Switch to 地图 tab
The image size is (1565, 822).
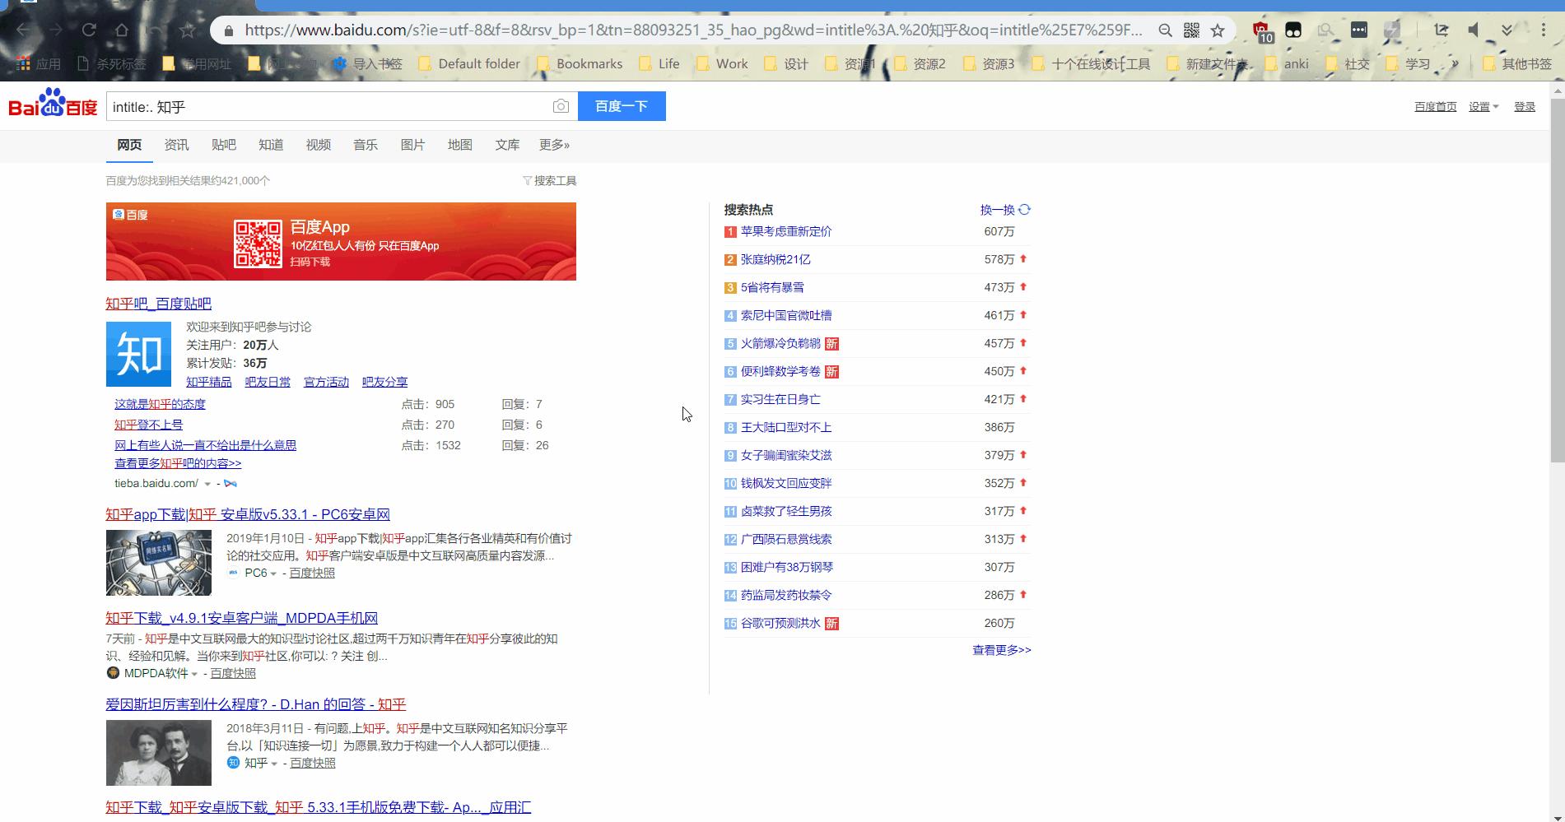[460, 145]
